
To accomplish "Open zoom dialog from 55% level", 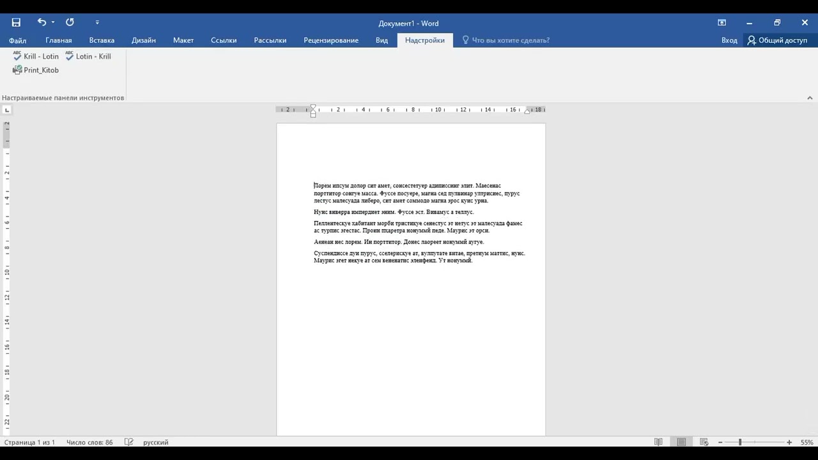I will 806,442.
